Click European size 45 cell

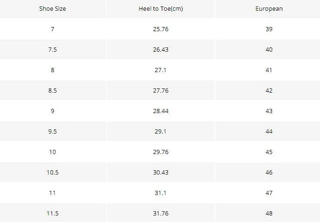click(269, 152)
